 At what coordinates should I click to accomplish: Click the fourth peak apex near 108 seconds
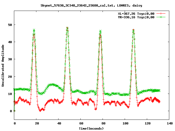point(133,30)
